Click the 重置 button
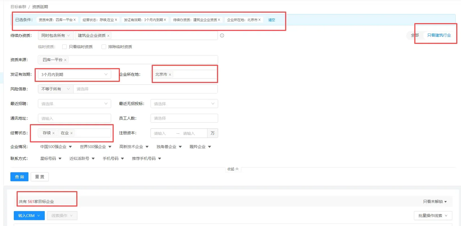The height and width of the screenshot is (226, 461). pyautogui.click(x=40, y=177)
